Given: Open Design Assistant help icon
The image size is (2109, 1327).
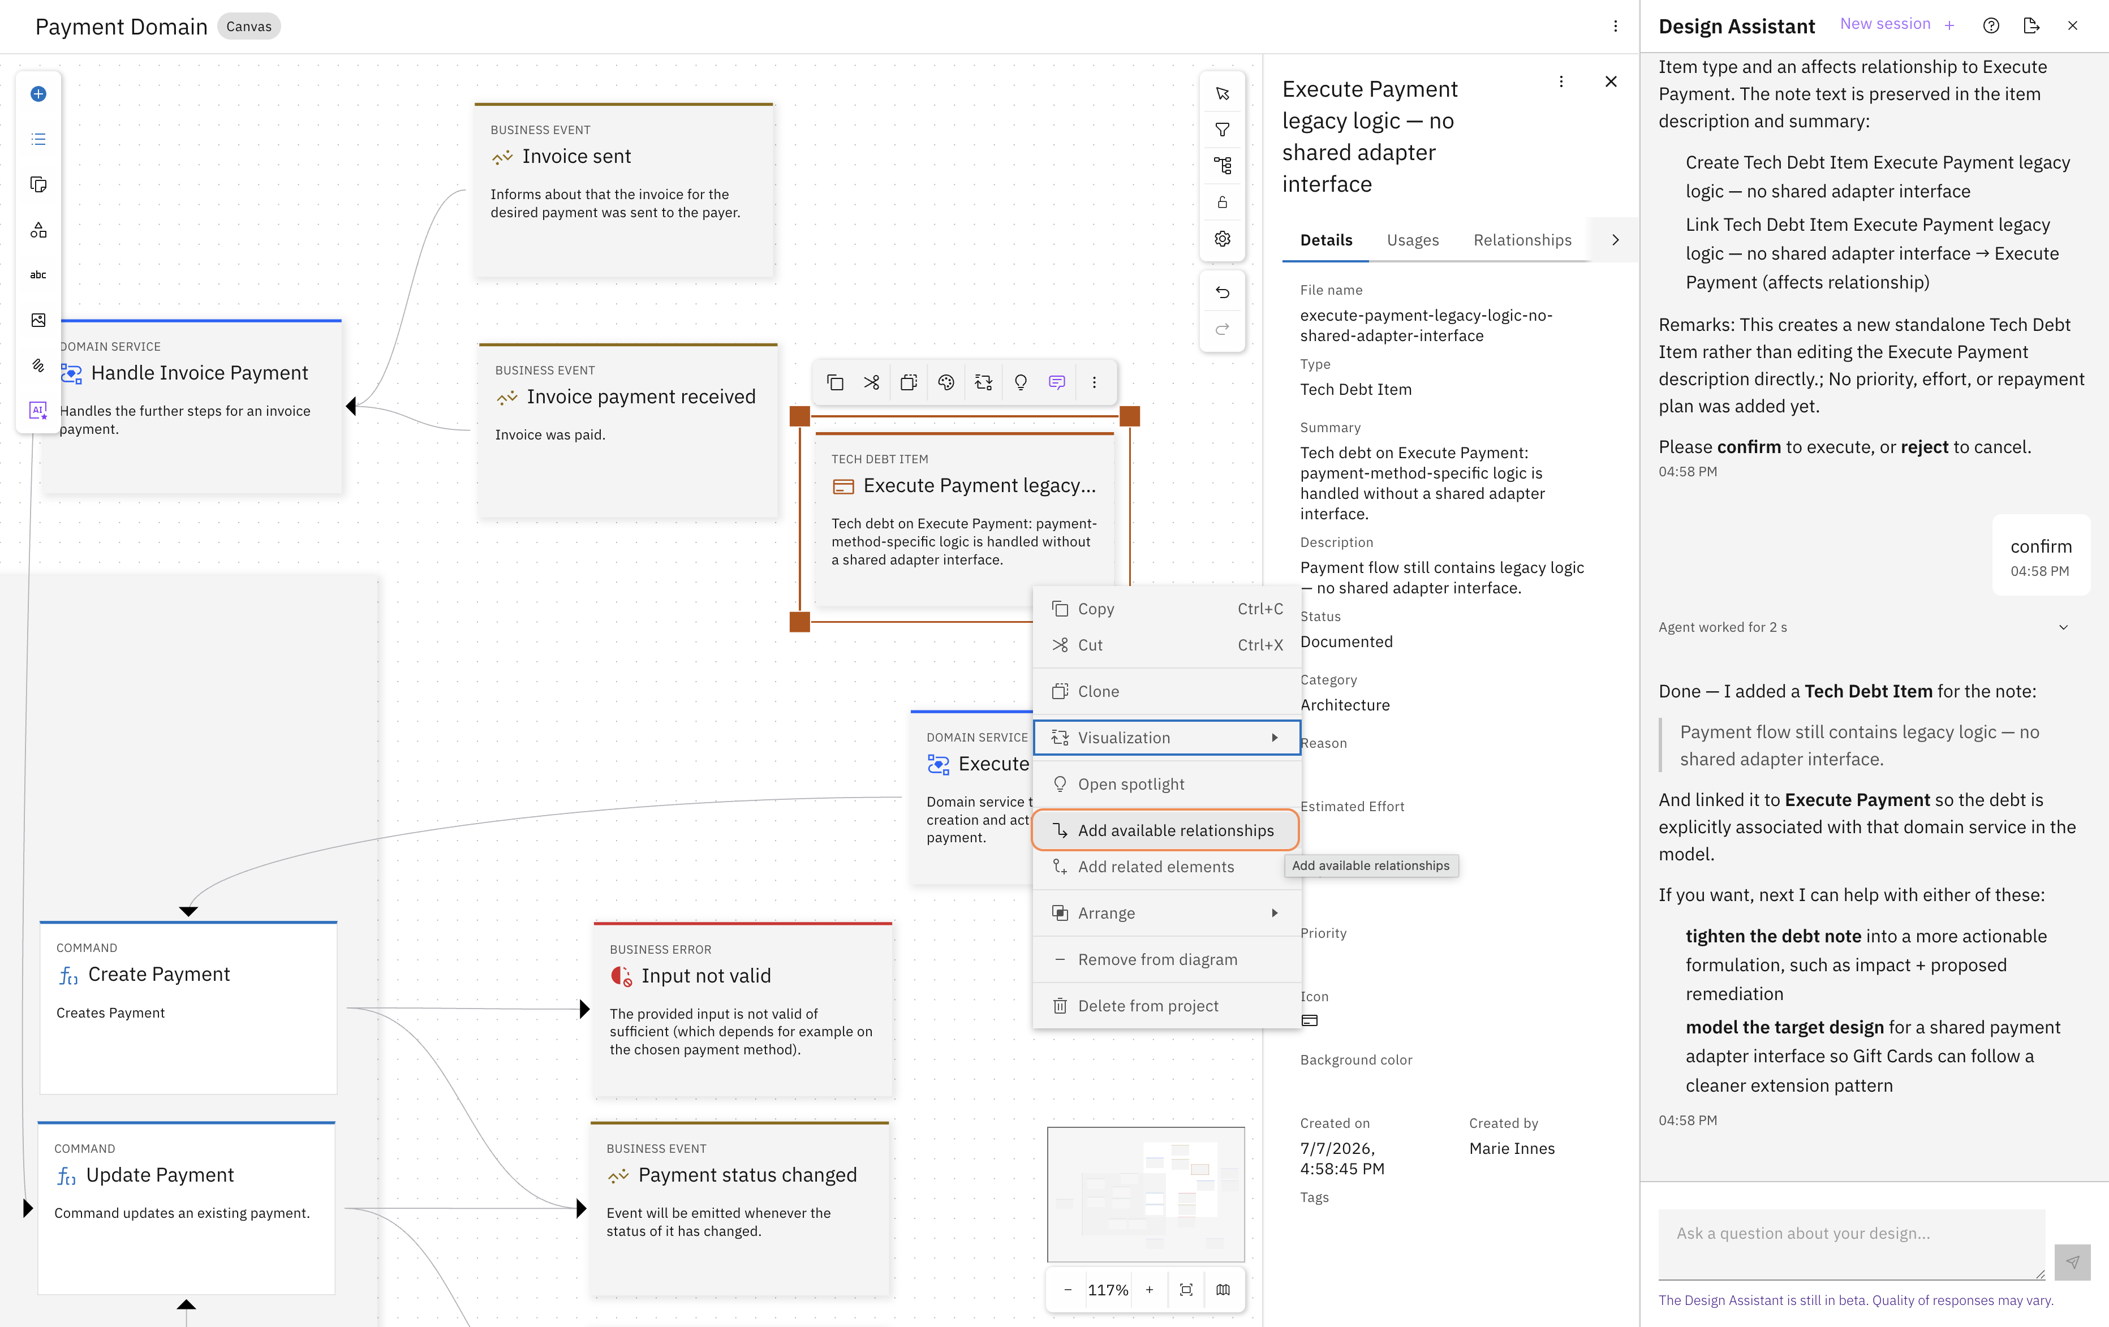Looking at the screenshot, I should [1991, 25].
